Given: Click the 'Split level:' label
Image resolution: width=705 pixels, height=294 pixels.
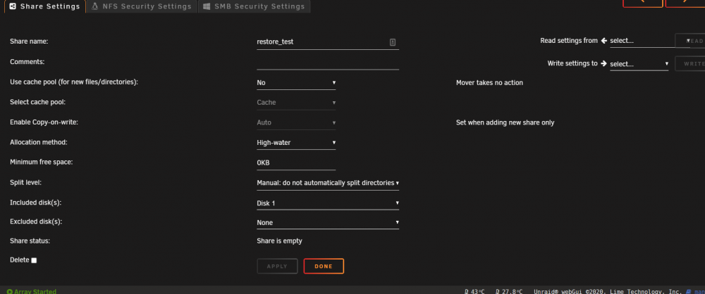Looking at the screenshot, I should [25, 183].
